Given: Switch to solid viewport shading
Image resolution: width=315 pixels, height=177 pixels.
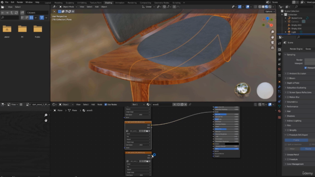Looking at the screenshot, I should pos(263,7).
